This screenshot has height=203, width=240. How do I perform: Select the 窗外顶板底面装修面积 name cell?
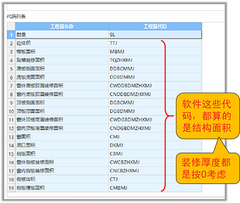[x=62, y=120]
